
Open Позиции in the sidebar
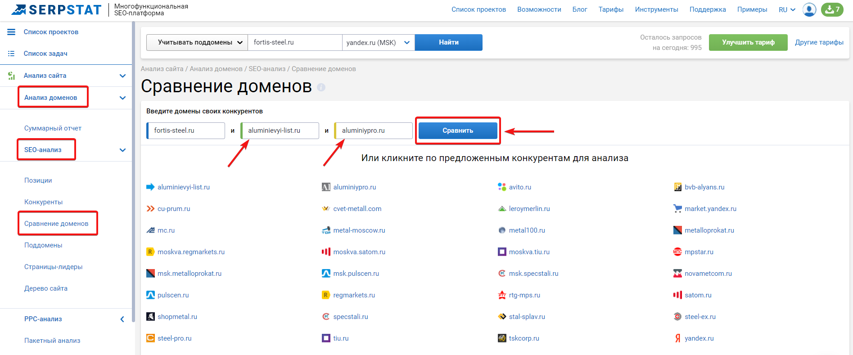tap(38, 180)
